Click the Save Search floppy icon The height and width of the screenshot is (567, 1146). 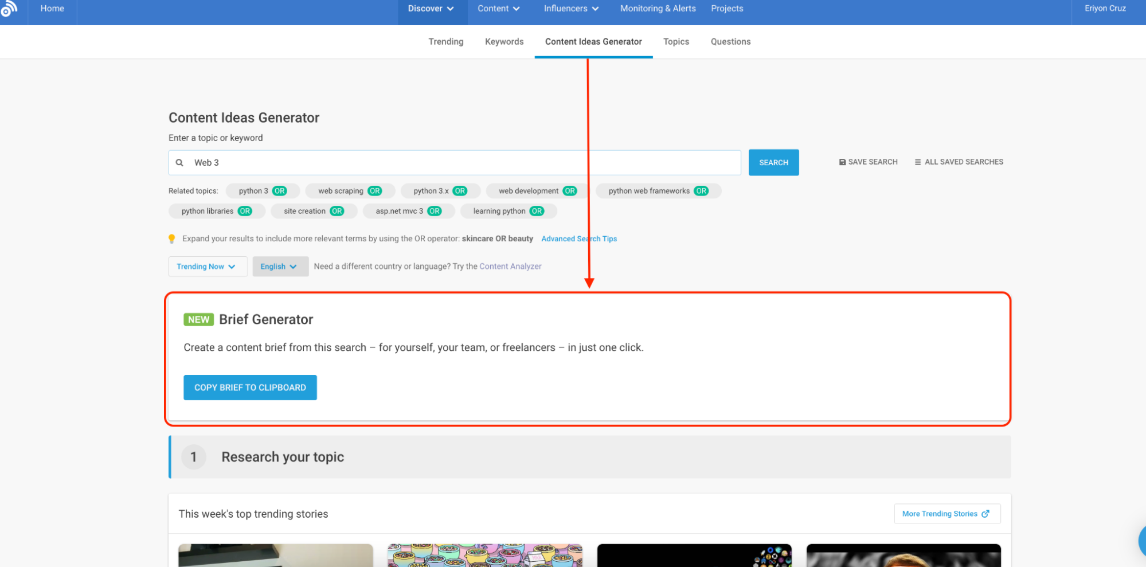tap(842, 162)
